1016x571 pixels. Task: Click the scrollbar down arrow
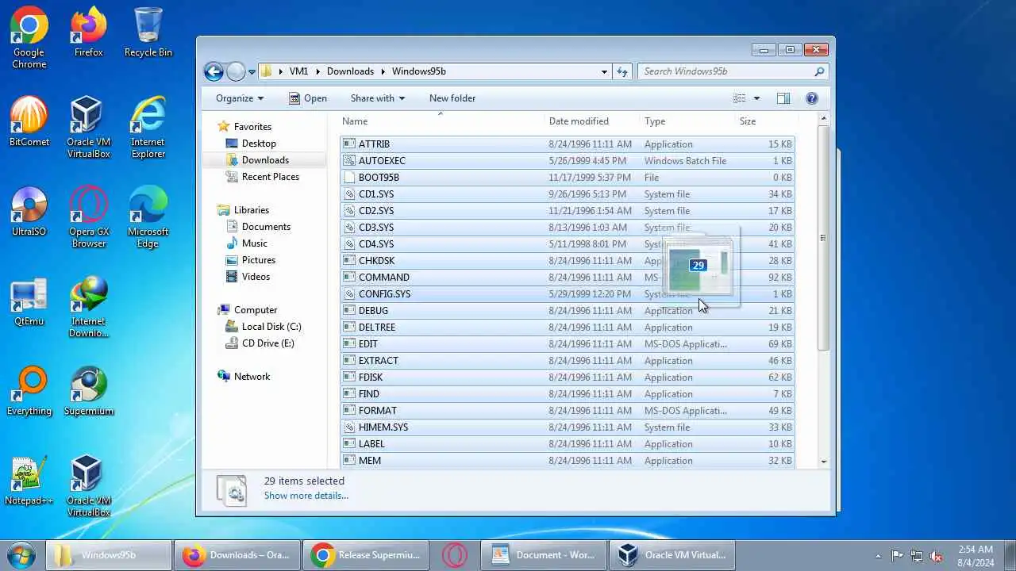(823, 462)
